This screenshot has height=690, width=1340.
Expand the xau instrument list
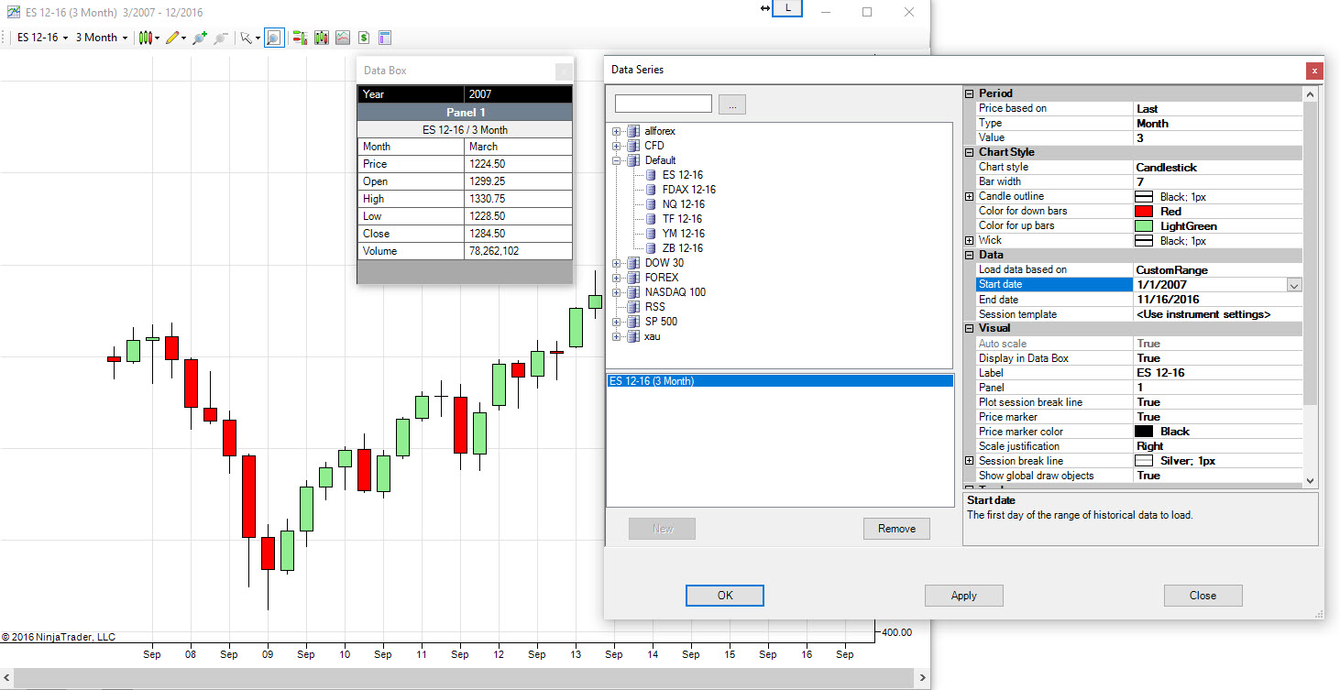coord(617,336)
